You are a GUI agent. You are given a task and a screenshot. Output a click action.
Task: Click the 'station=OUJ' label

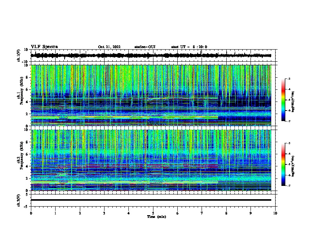145,47
